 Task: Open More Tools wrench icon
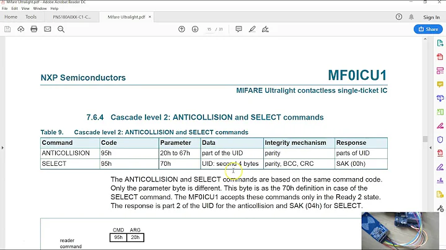[440, 209]
